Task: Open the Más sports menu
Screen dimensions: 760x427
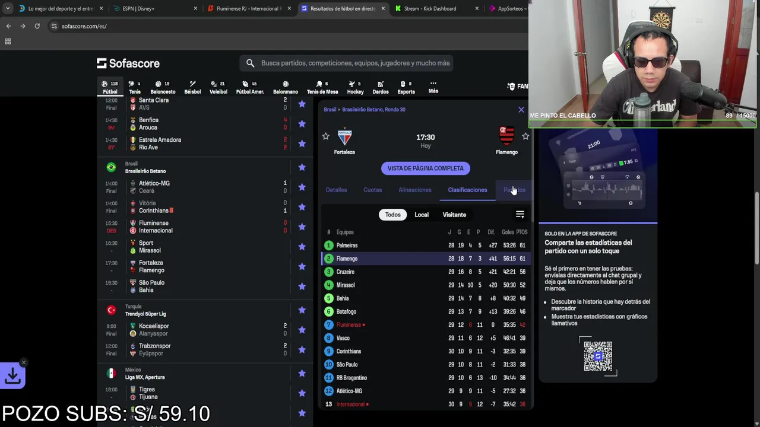Action: pyautogui.click(x=433, y=87)
